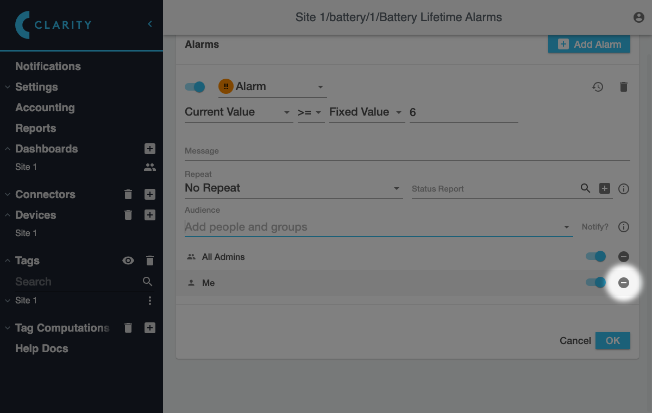Add a new Status Report
Viewport: 652px width, 413px height.
point(605,188)
